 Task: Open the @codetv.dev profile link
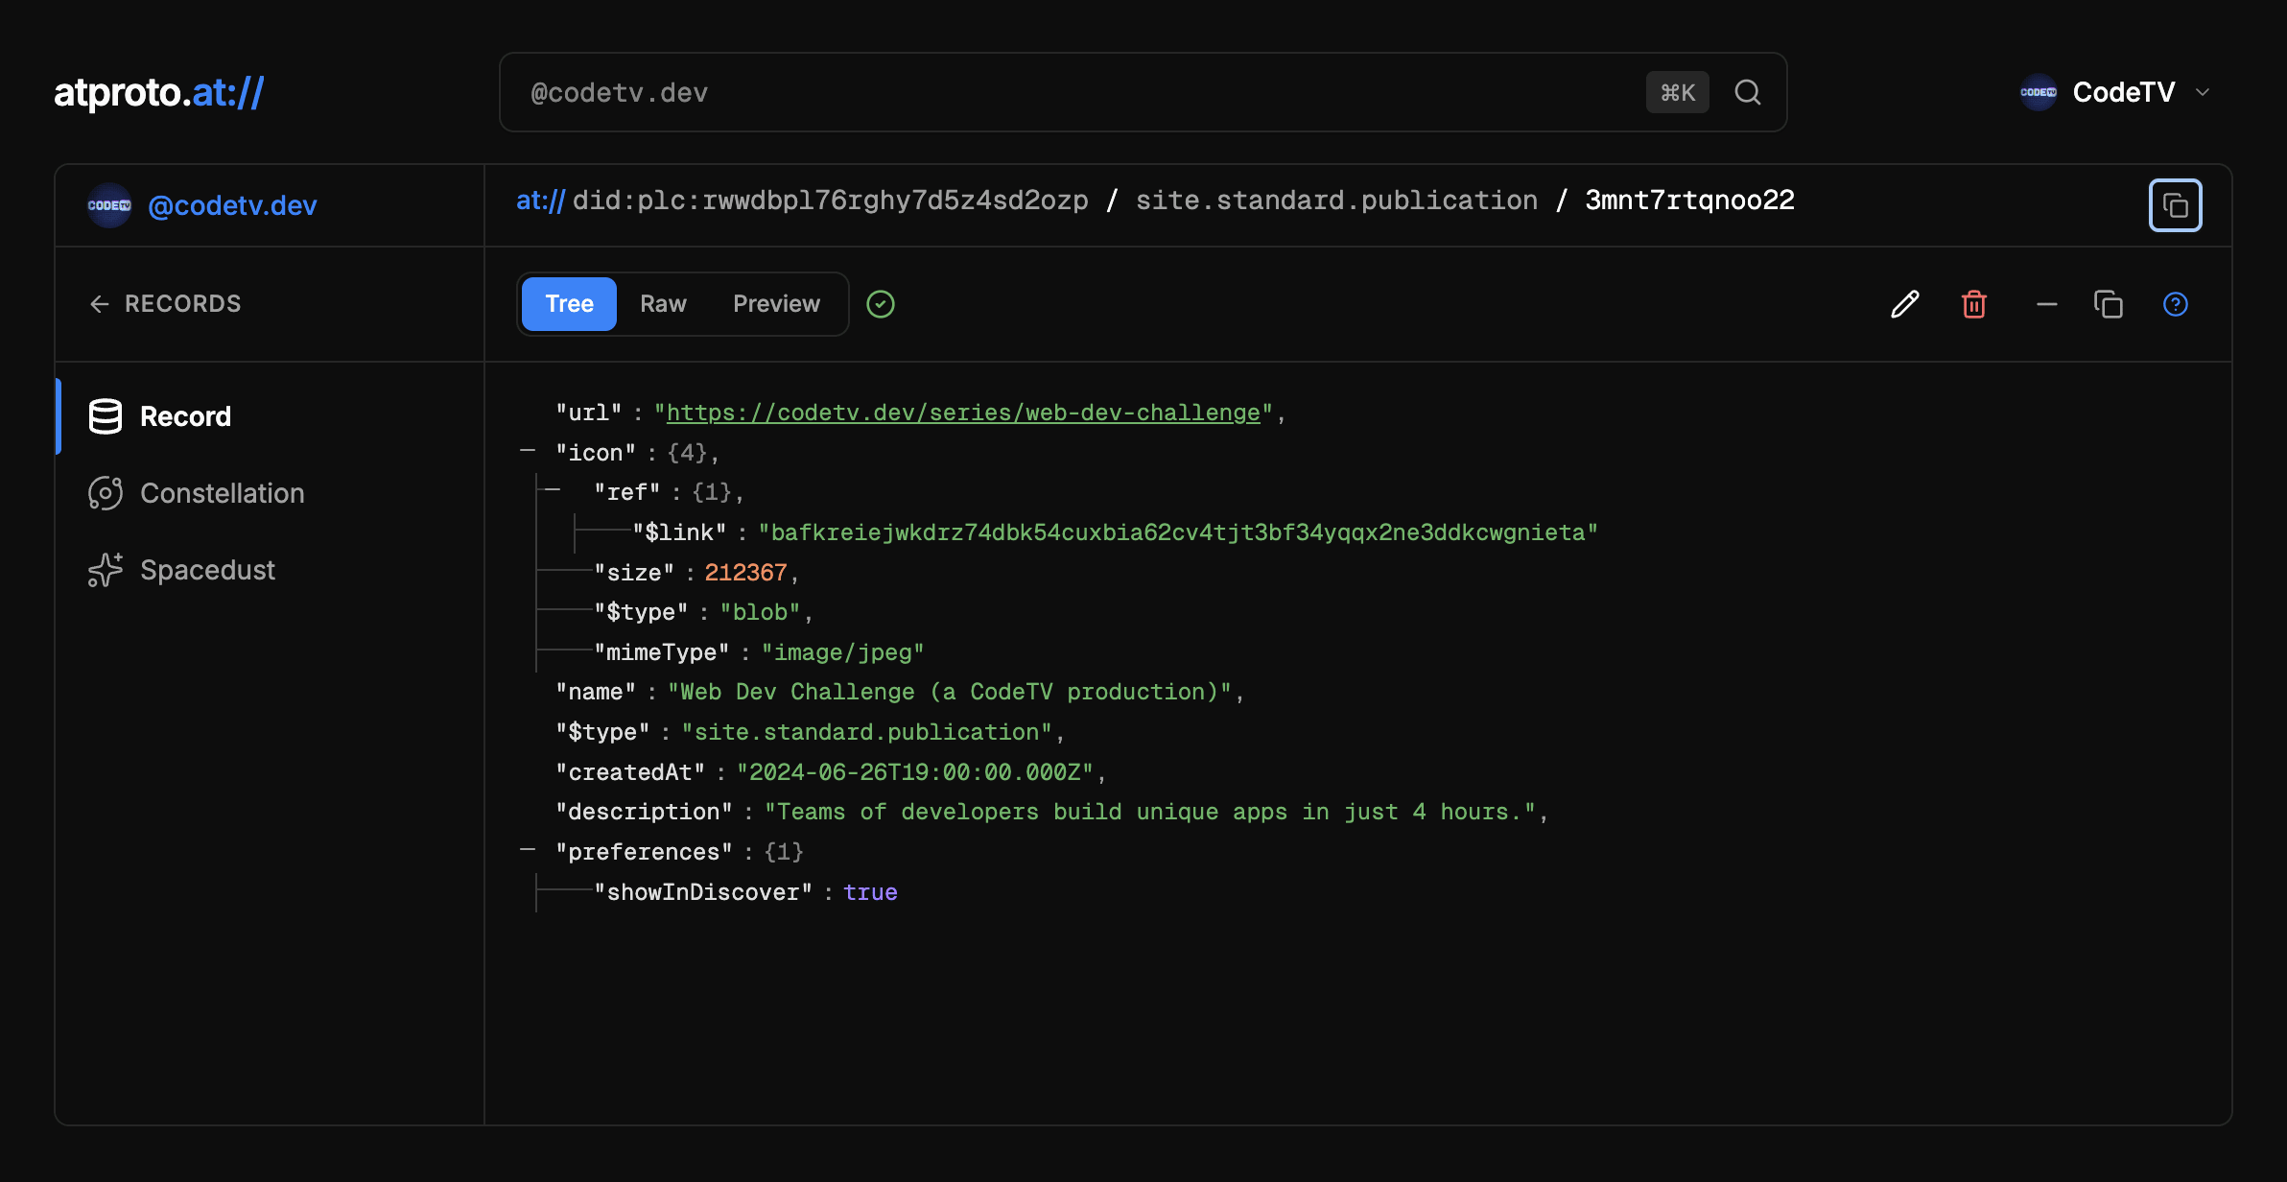(232, 205)
